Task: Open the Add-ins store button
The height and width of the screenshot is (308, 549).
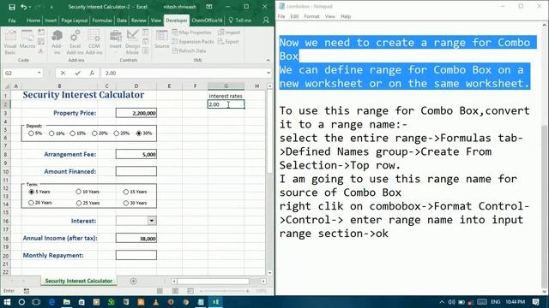Action: [57, 42]
